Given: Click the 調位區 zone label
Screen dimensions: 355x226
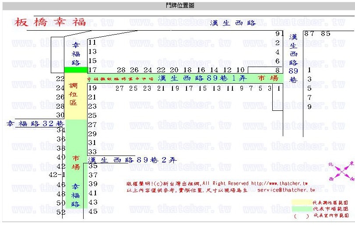Looking at the screenshot, I should 73,94.
